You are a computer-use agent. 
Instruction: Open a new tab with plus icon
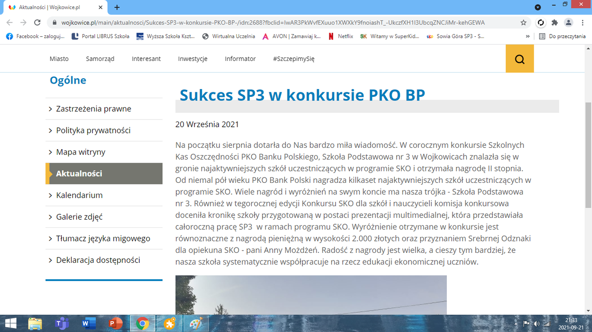(x=117, y=7)
